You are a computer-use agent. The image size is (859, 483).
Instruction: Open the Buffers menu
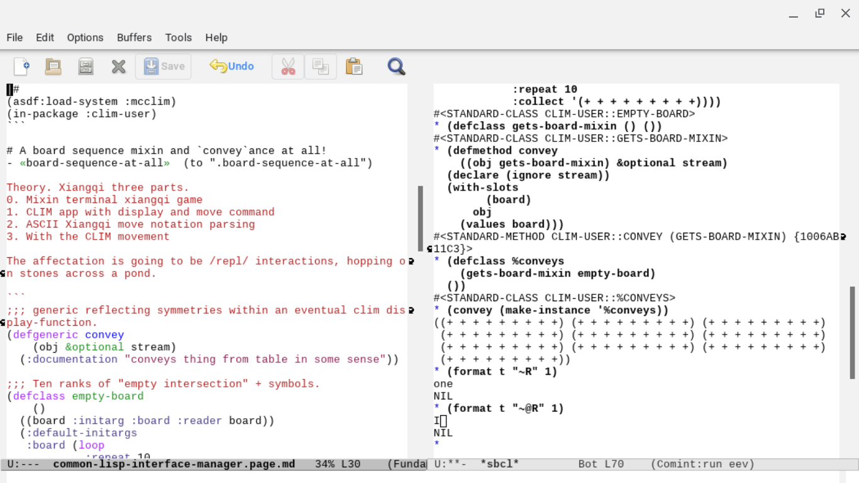click(x=134, y=38)
